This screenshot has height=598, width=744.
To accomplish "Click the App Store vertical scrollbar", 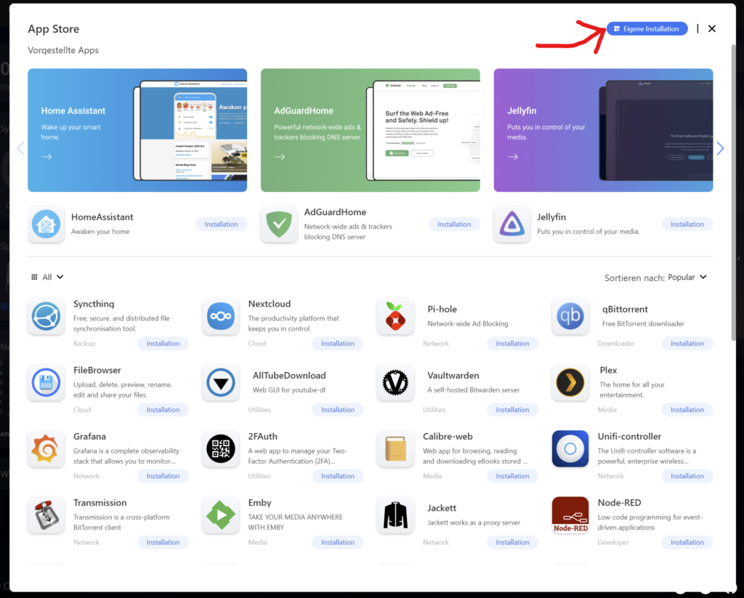I will [733, 193].
